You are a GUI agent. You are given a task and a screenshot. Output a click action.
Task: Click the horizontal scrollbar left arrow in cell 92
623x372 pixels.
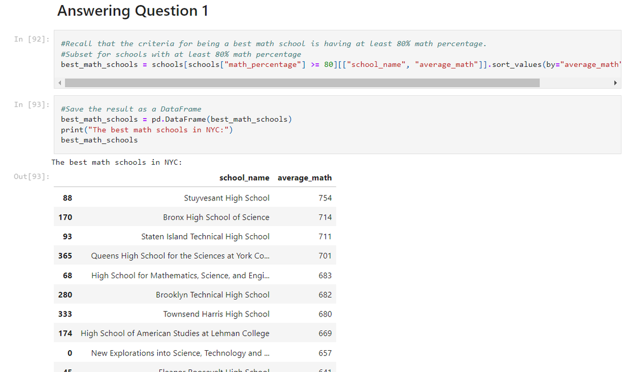click(59, 83)
